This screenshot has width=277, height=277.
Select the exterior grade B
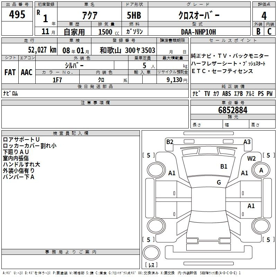pyautogui.click(x=258, y=31)
